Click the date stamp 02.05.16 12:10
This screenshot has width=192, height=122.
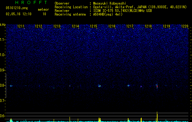point(19,14)
